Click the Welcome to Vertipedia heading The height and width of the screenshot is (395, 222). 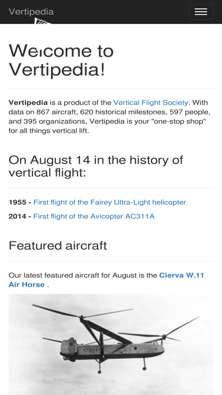point(61,60)
